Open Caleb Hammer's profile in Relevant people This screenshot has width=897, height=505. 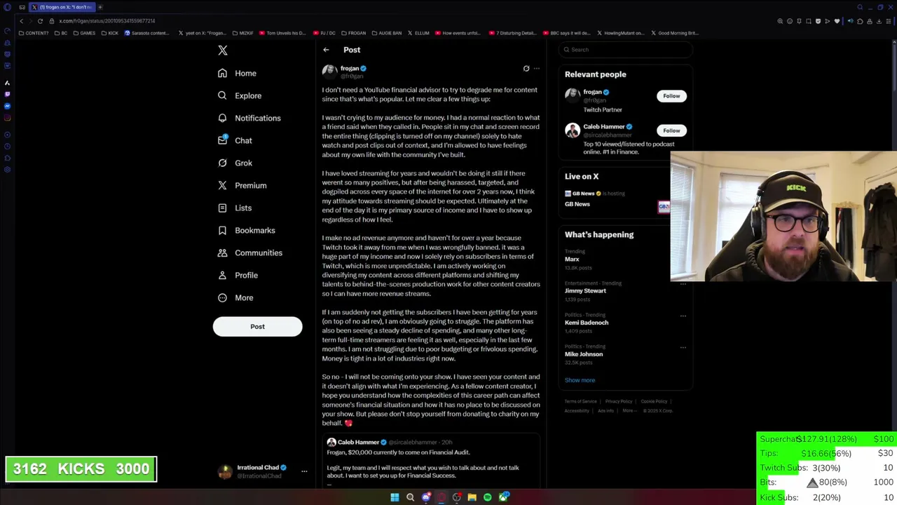(x=603, y=127)
